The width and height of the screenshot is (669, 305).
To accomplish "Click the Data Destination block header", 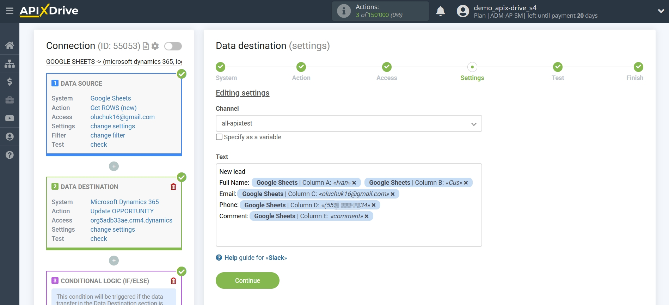I will pyautogui.click(x=89, y=187).
